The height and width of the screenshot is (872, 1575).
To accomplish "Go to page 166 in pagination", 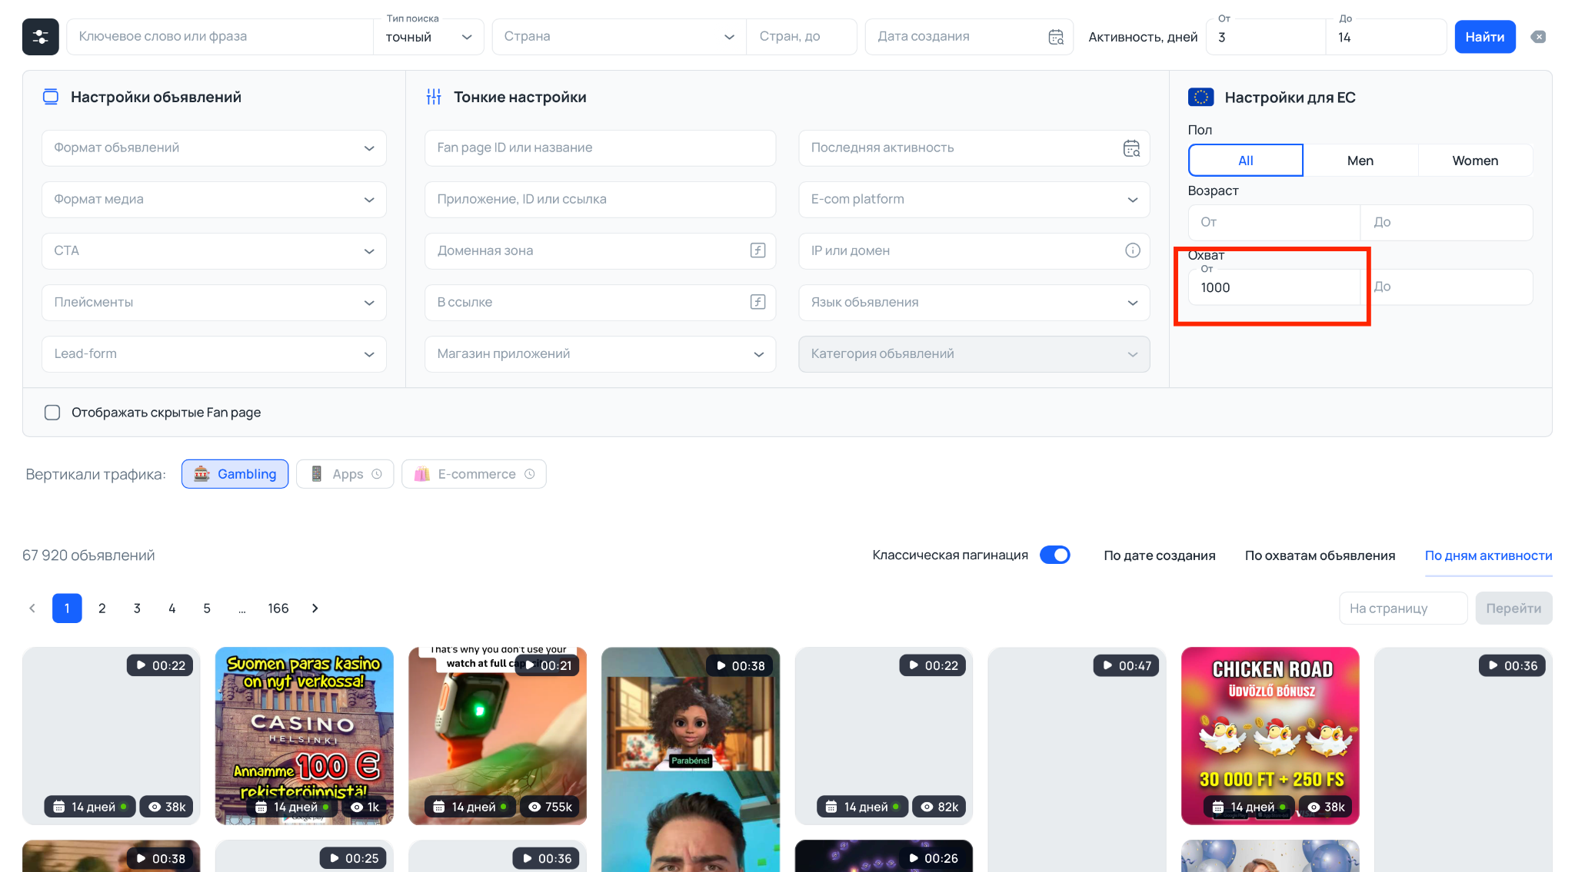I will click(x=278, y=608).
